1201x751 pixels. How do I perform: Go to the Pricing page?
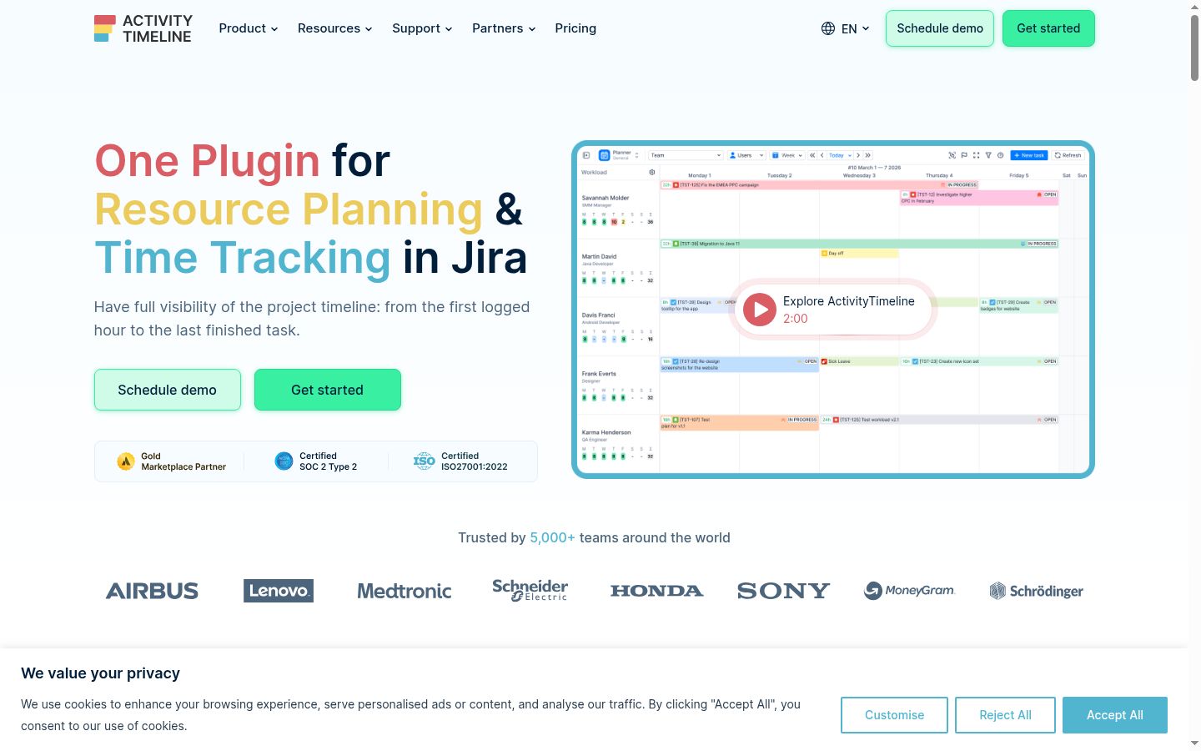point(575,28)
